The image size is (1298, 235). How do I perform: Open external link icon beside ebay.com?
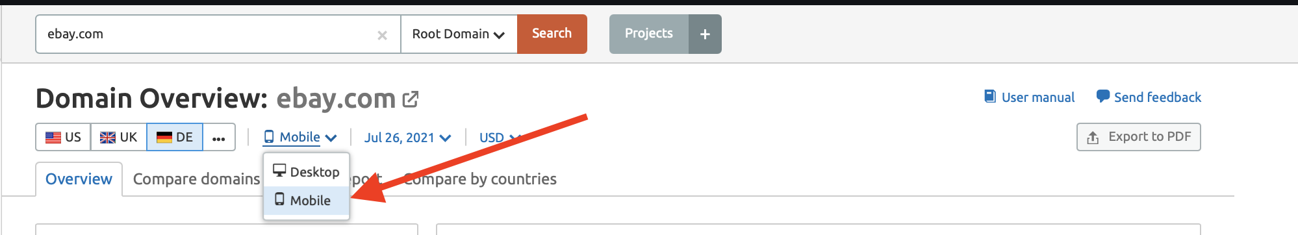[x=411, y=99]
